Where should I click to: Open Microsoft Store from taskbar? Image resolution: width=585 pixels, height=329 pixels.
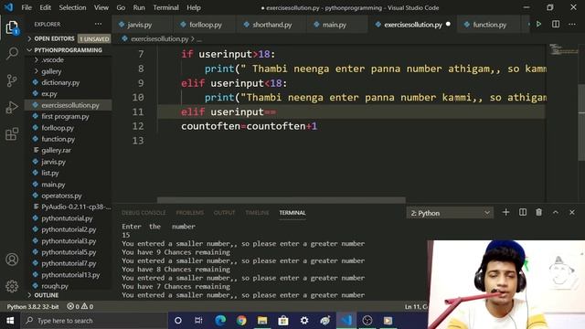coord(283,321)
